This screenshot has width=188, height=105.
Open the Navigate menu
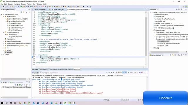click(x=17, y=4)
